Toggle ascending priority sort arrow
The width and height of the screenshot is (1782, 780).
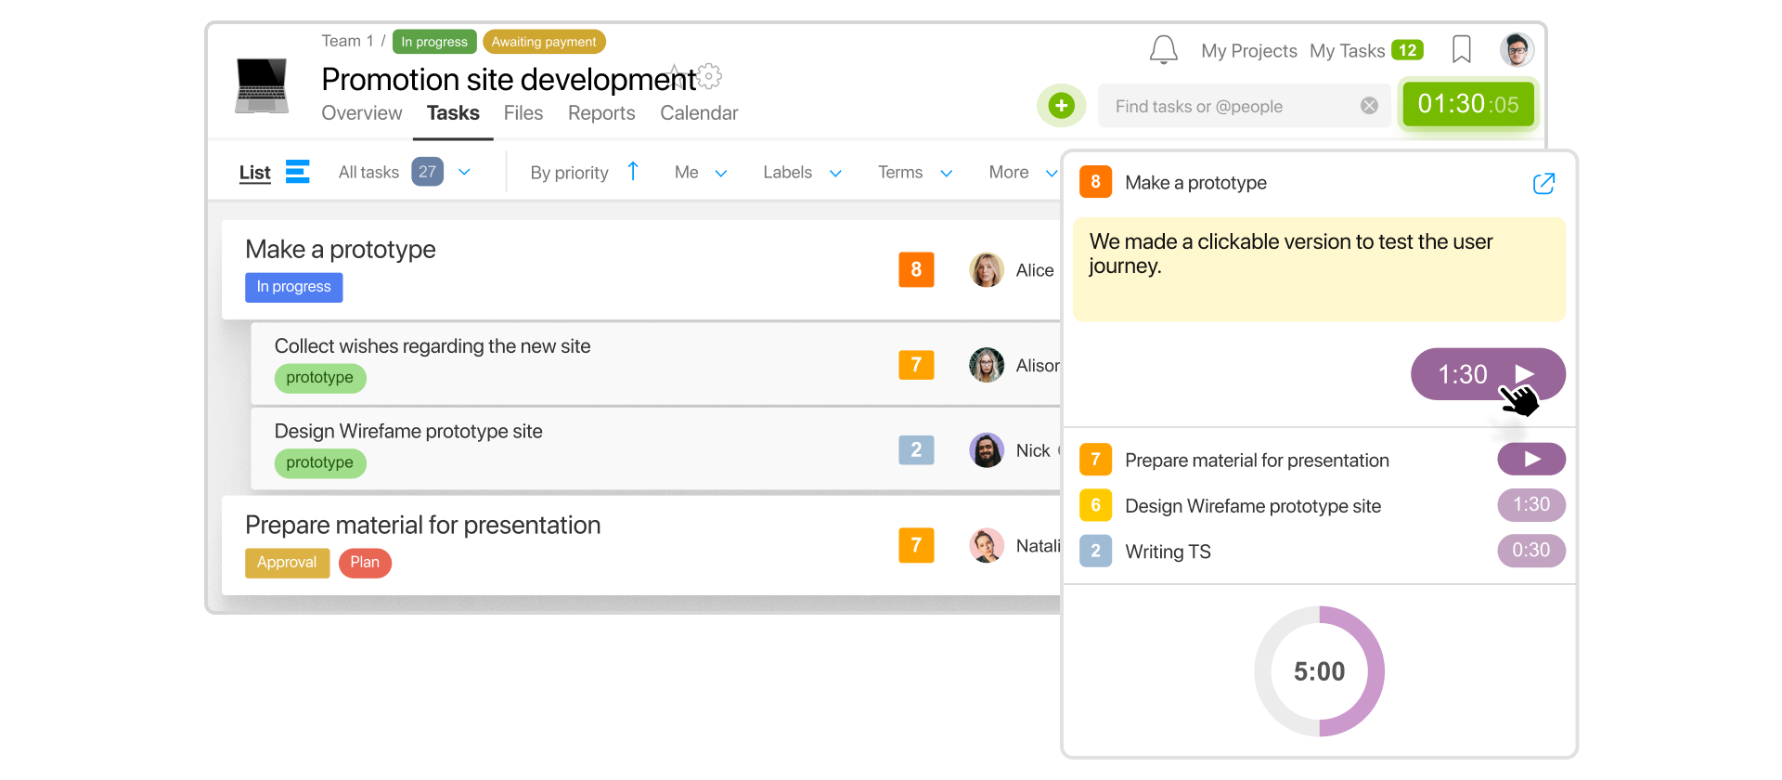pyautogui.click(x=633, y=172)
